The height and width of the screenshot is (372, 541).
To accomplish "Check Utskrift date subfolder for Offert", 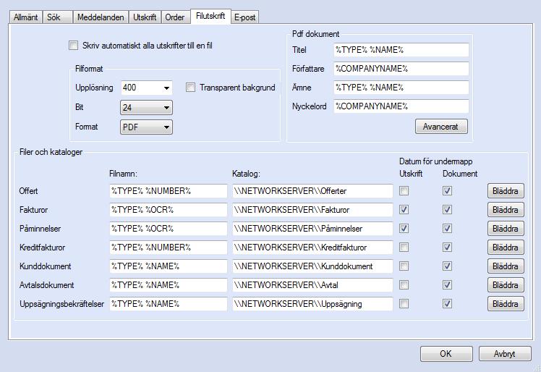I will pyautogui.click(x=404, y=190).
